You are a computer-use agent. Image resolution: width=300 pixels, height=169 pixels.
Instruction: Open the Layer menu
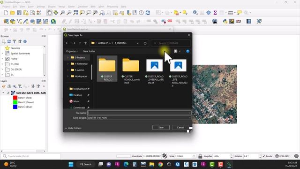click(x=30, y=7)
